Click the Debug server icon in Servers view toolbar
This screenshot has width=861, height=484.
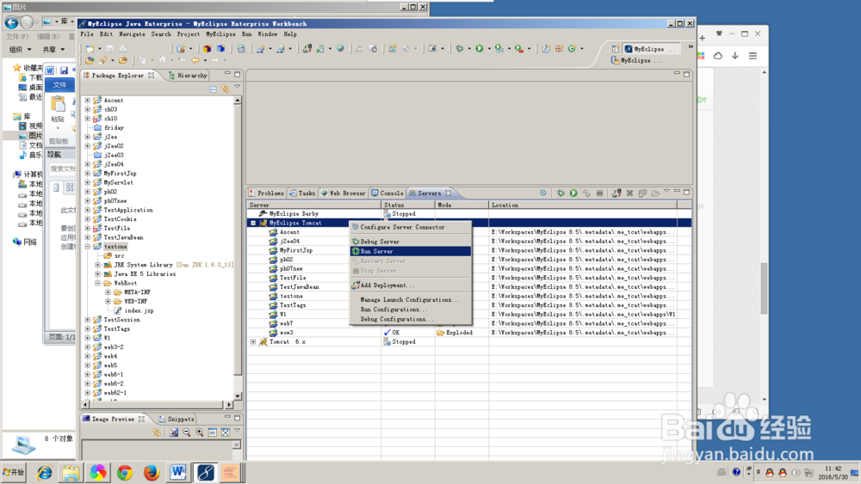(x=561, y=193)
